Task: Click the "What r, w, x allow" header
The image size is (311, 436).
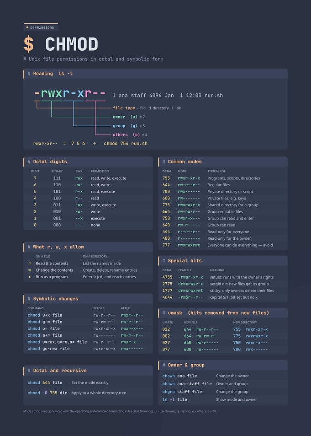Action: [x=88, y=247]
